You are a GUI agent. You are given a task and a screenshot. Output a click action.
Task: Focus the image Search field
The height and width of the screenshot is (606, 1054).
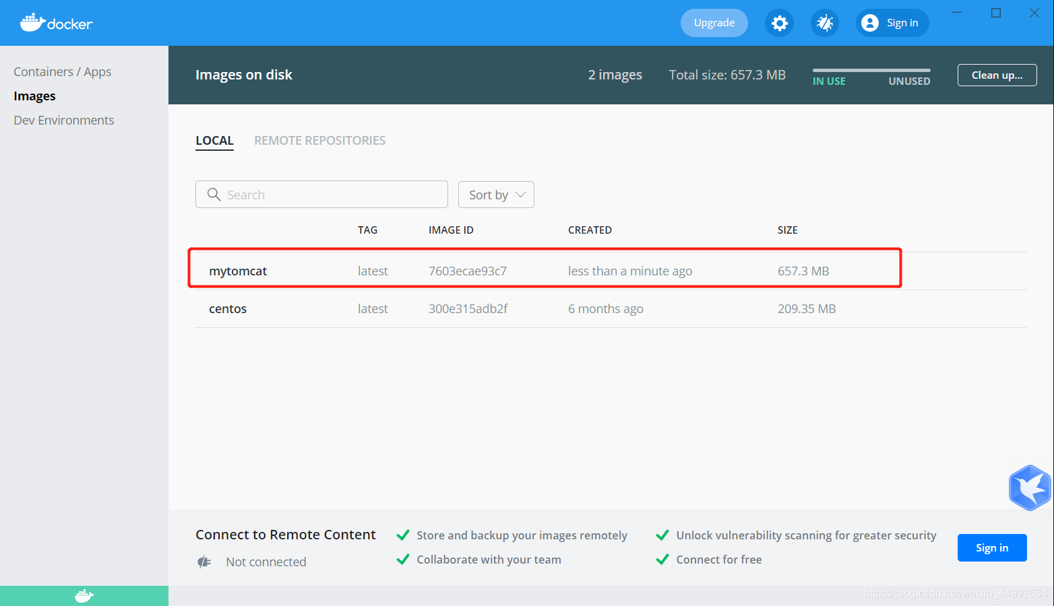321,195
